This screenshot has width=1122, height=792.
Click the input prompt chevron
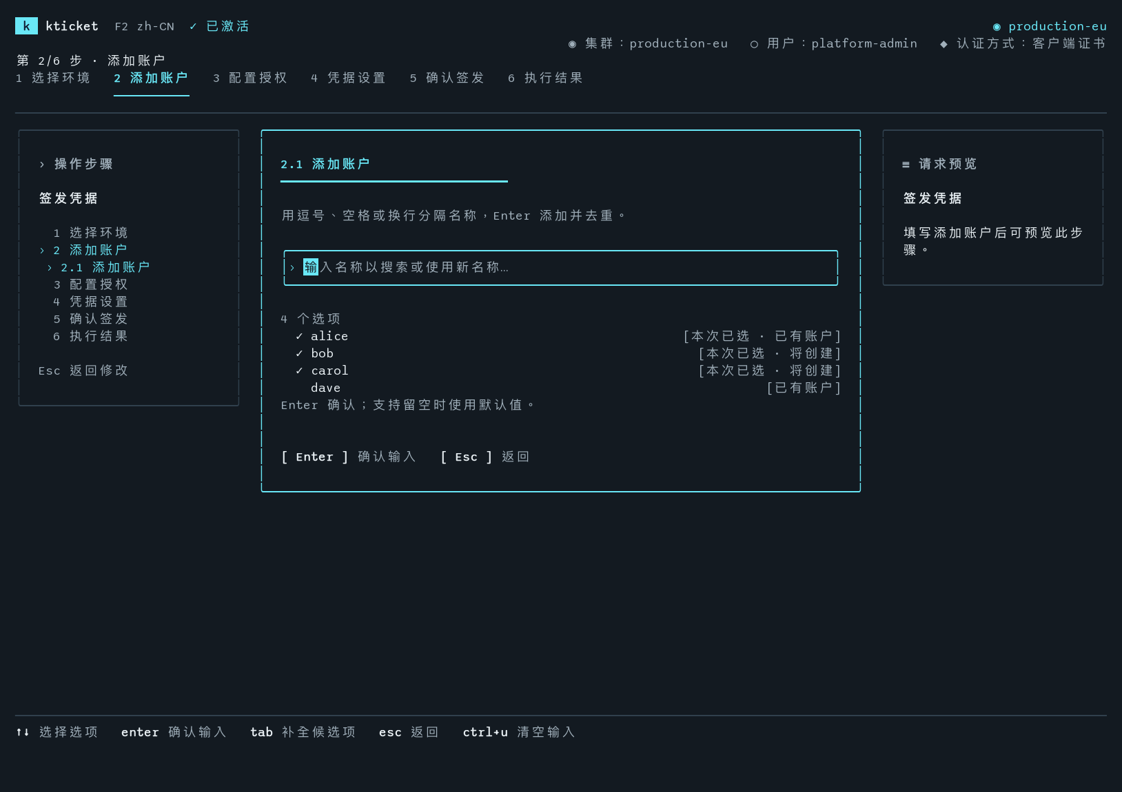292,267
